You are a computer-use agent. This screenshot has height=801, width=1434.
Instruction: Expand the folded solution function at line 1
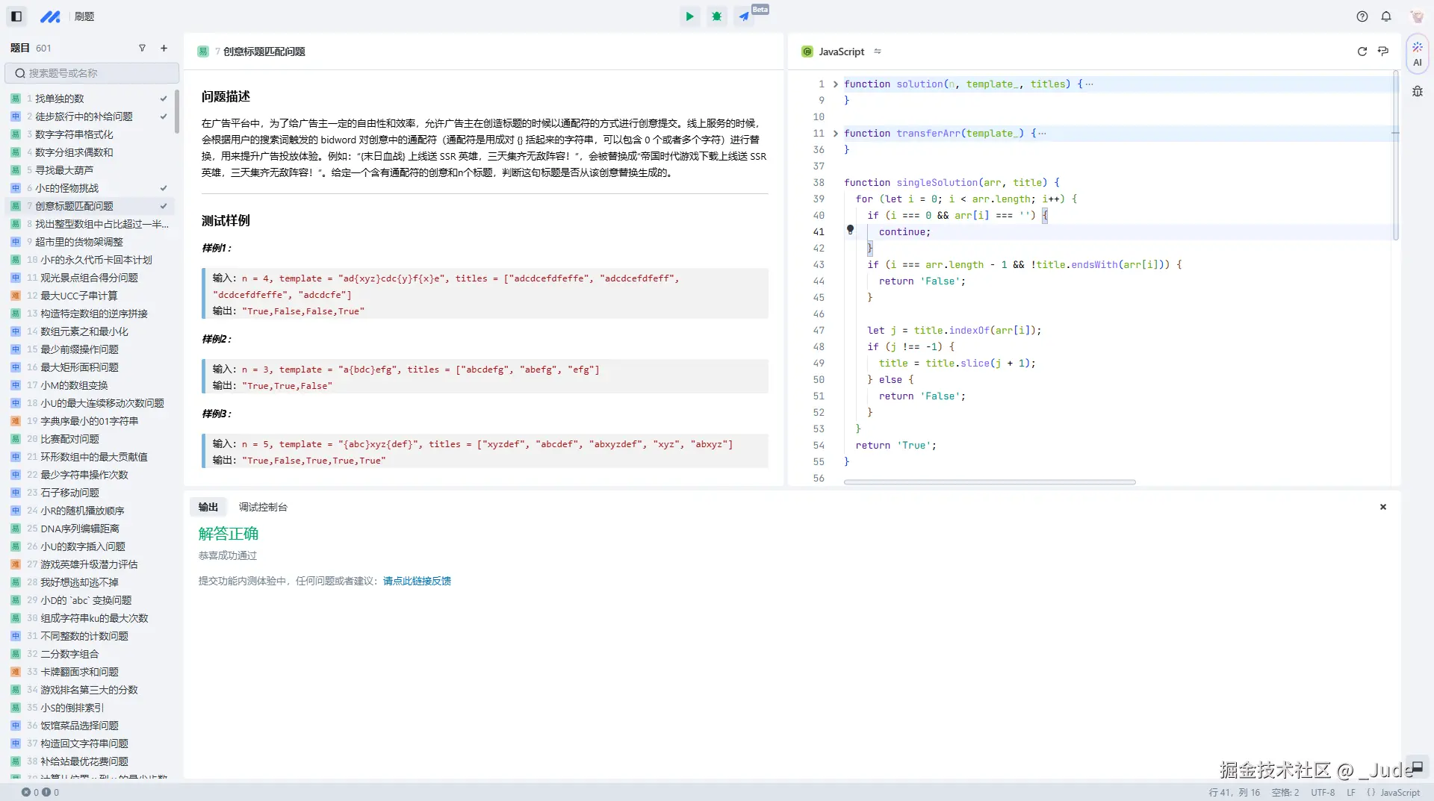[836, 84]
